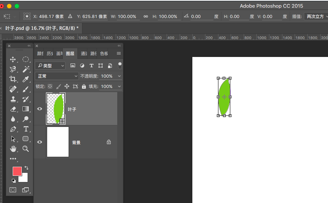Filter layers by adjustment layers

click(x=82, y=65)
